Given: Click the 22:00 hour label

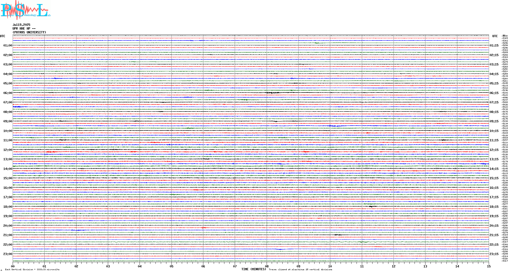Looking at the screenshot, I should pos(8,245).
